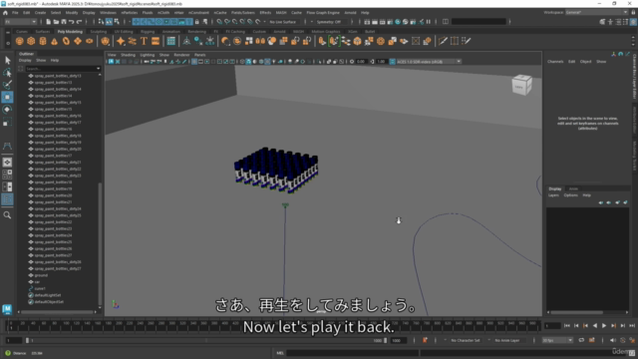Select the arrow Select tool
Image resolution: width=638 pixels, height=359 pixels.
[7, 60]
